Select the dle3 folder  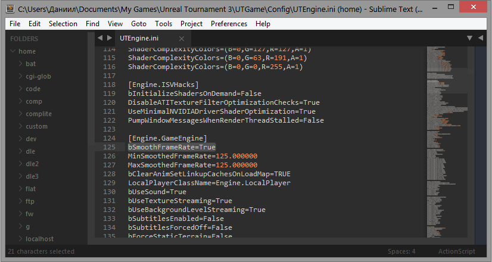[x=32, y=176]
